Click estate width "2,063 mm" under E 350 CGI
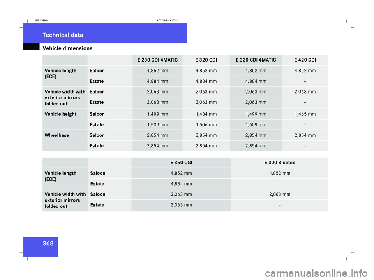Screen dimensions: 374x280 coord(181,205)
